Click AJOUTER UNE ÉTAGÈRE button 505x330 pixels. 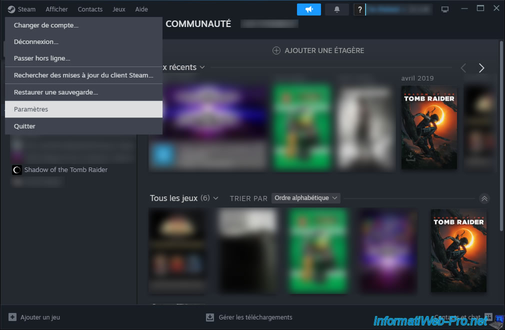318,50
